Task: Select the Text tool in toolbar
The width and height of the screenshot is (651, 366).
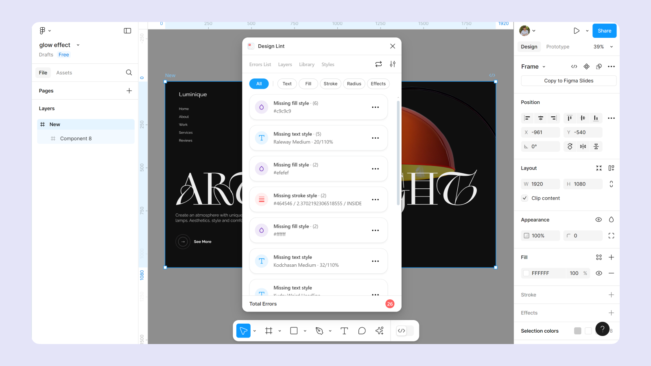Action: [344, 331]
